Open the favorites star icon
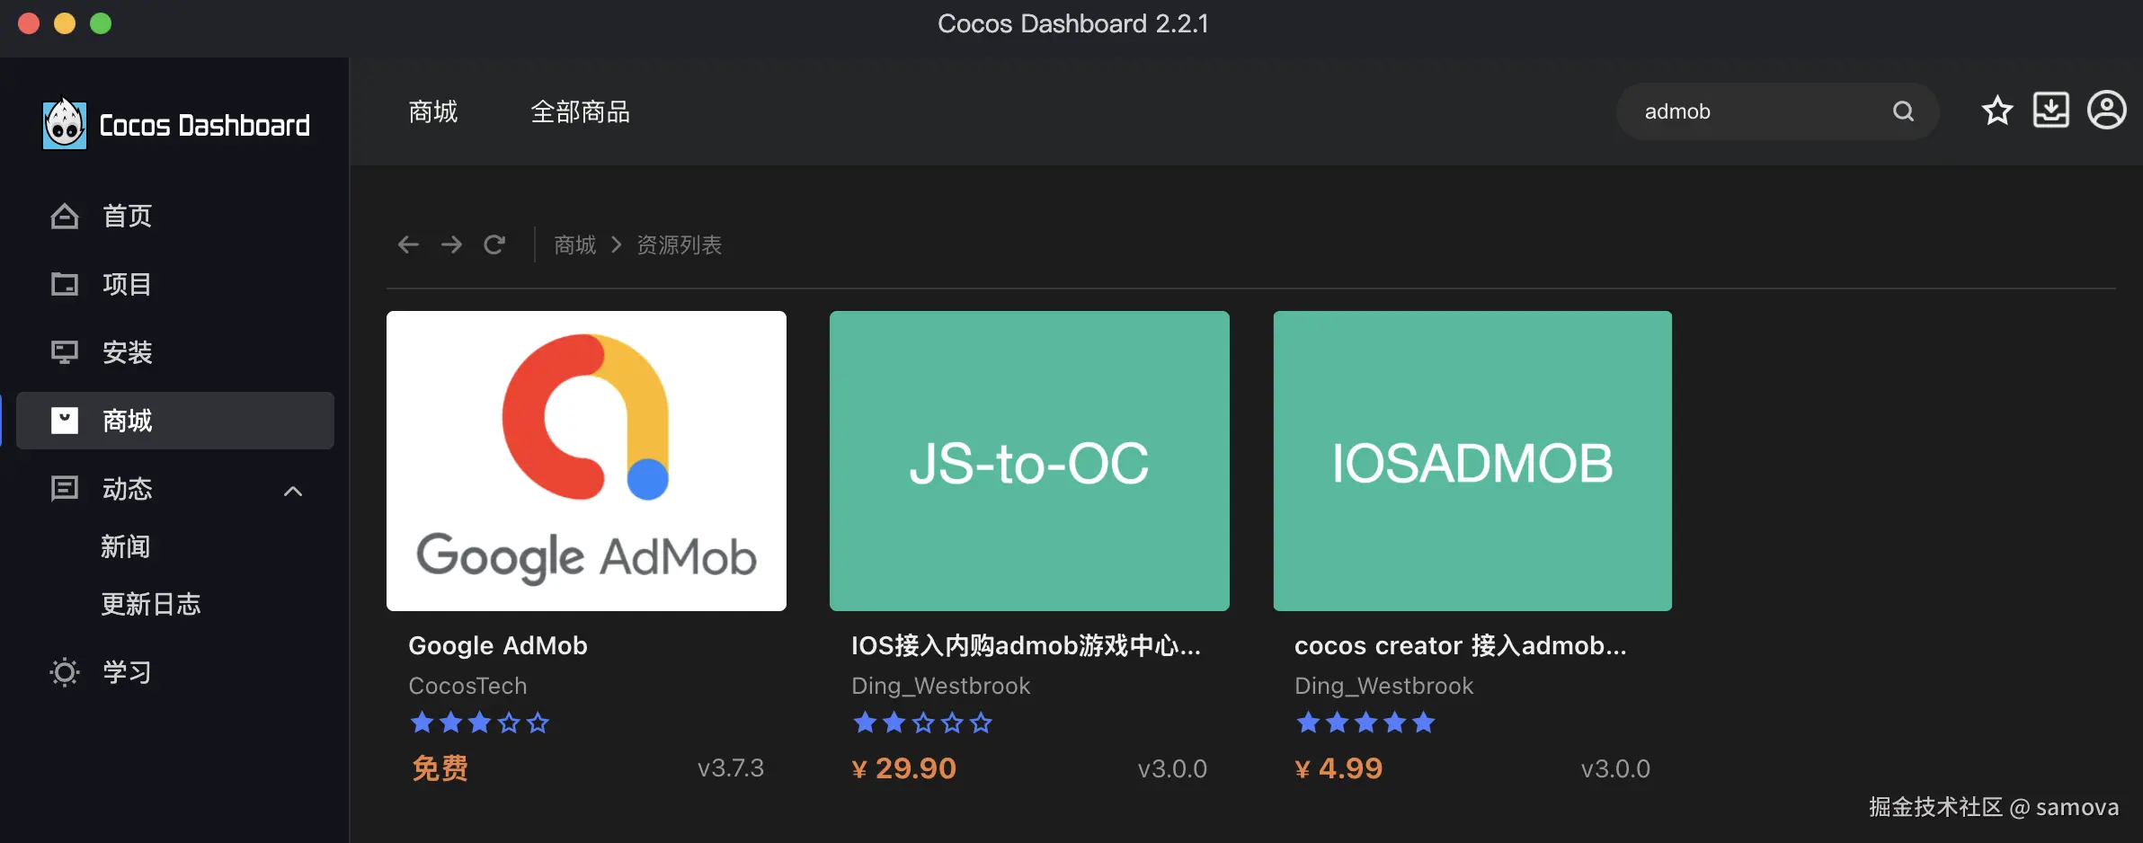The image size is (2143, 843). coord(1996,110)
